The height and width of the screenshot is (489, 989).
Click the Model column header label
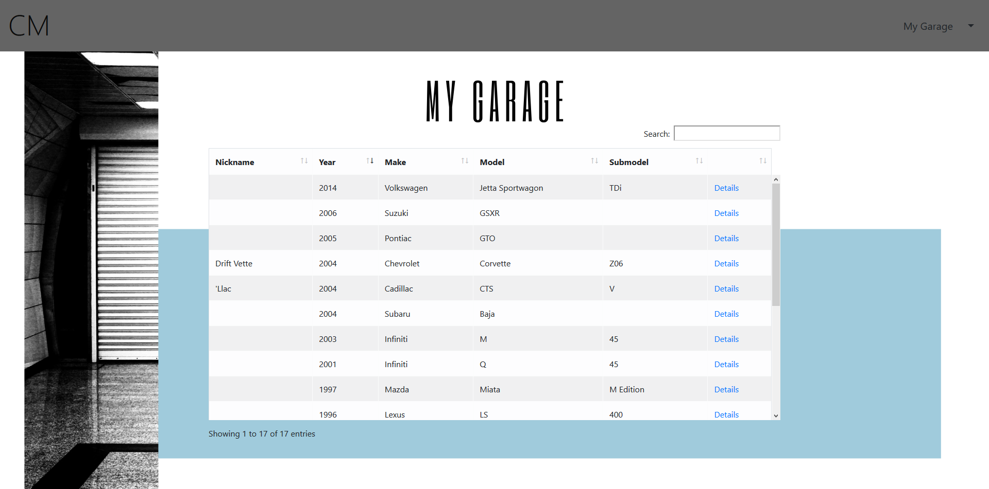click(x=492, y=162)
